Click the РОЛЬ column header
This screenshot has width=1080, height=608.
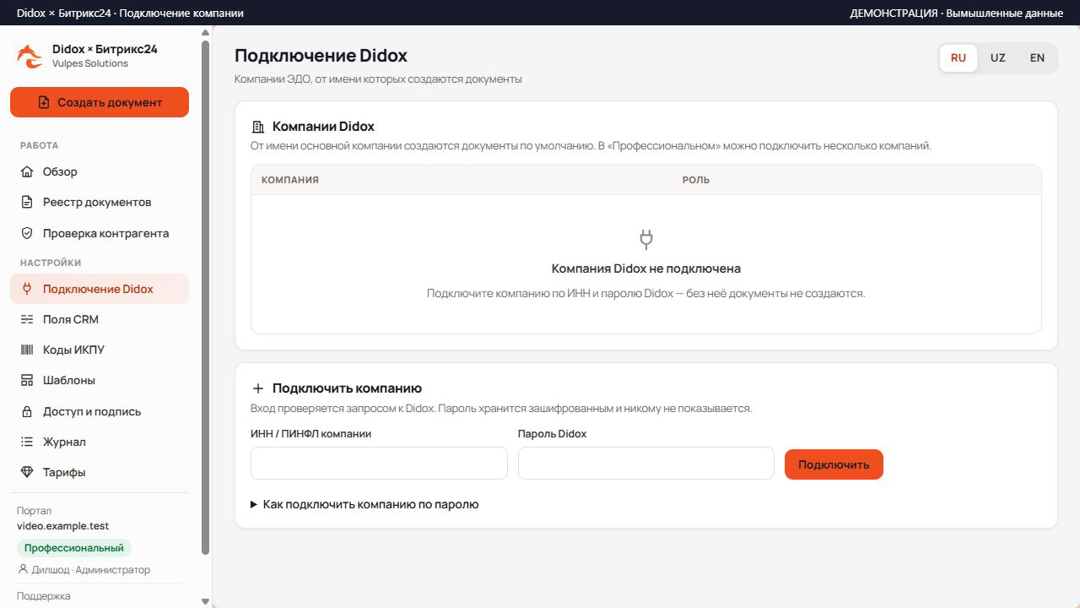click(x=696, y=180)
